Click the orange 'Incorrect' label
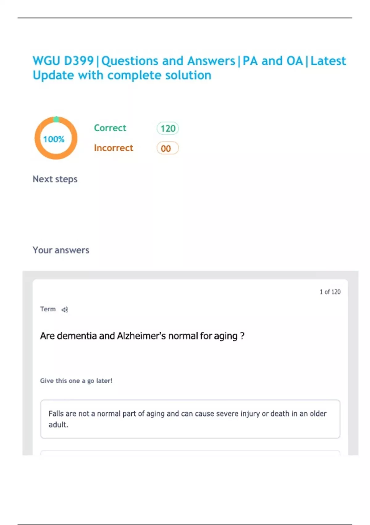This screenshot has height=525, width=370. click(113, 148)
